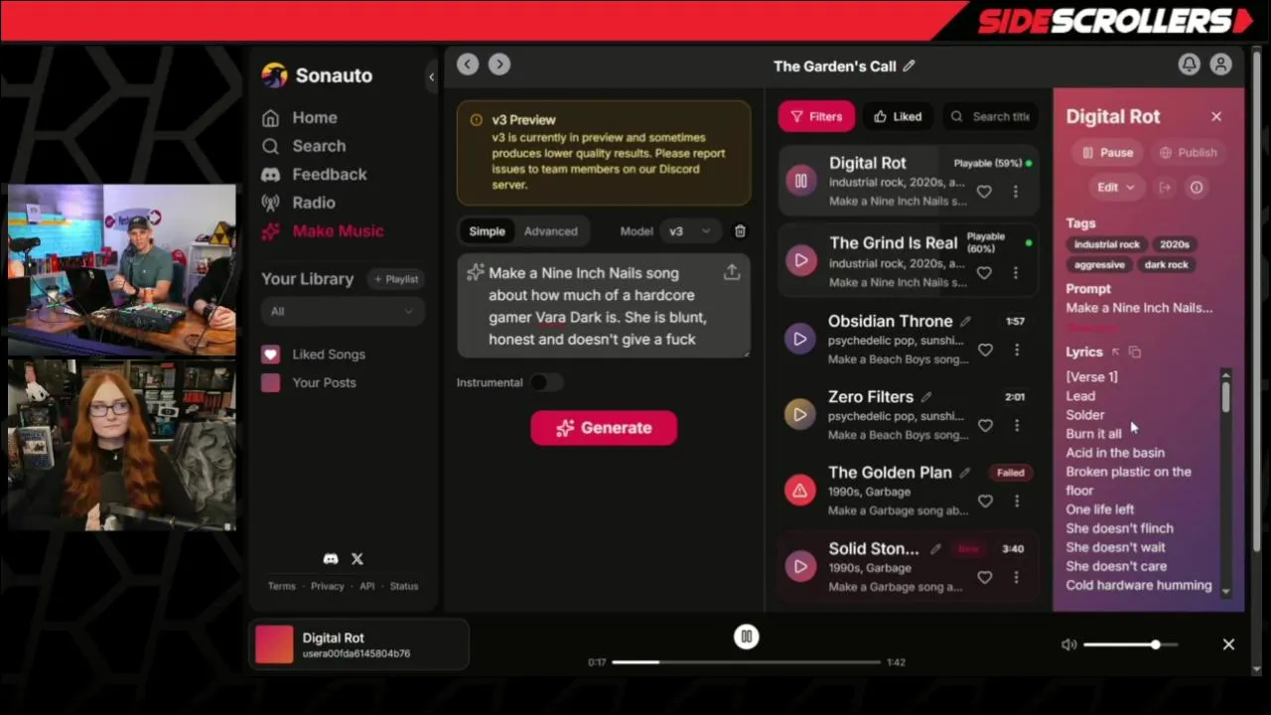Like The Golden Plan heart
This screenshot has height=715, width=1271.
coord(985,501)
